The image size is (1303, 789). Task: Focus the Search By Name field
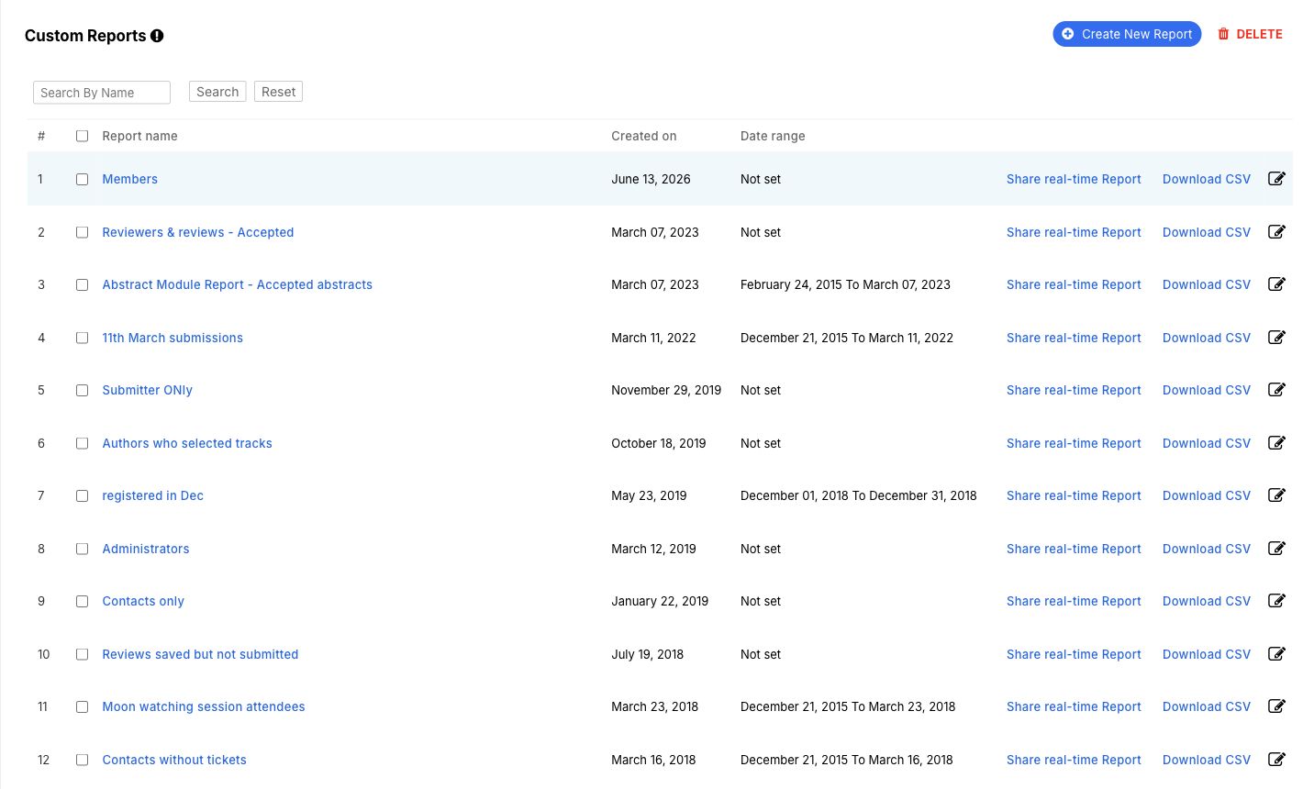102,93
